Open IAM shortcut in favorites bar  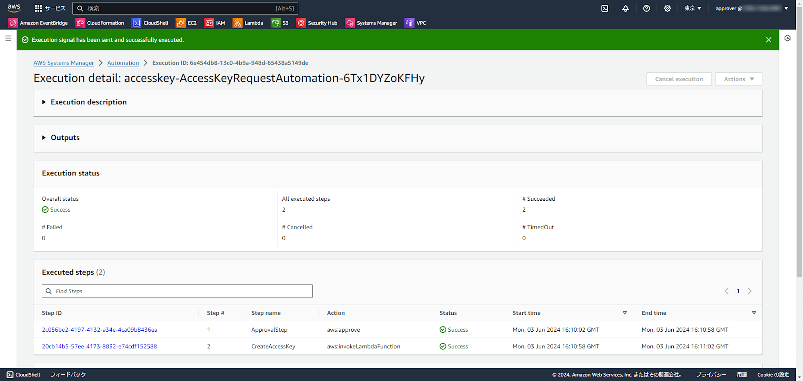(x=215, y=23)
